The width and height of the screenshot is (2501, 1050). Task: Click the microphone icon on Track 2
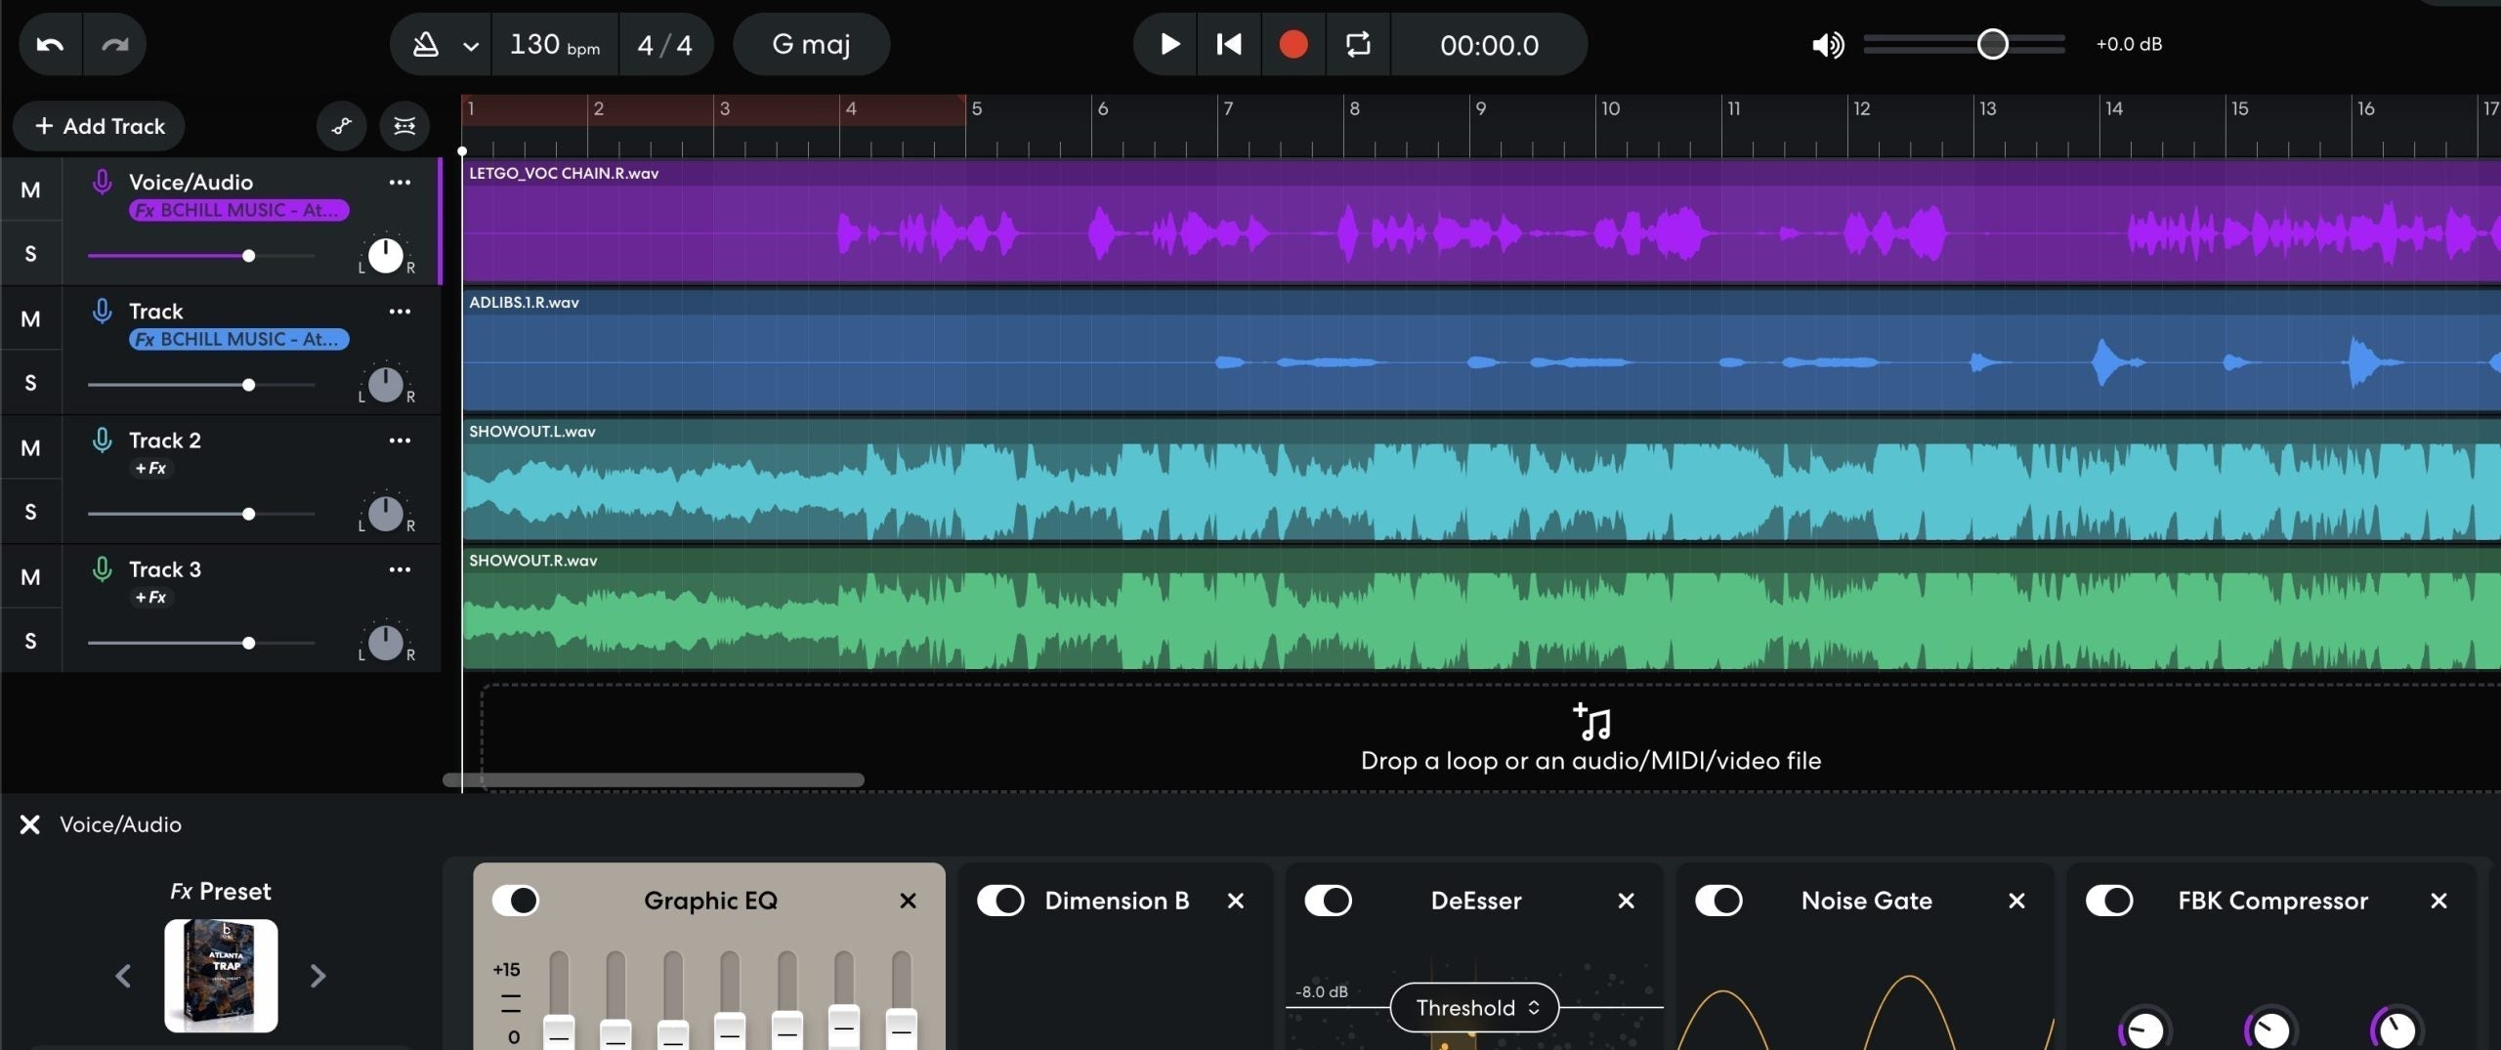(x=104, y=441)
